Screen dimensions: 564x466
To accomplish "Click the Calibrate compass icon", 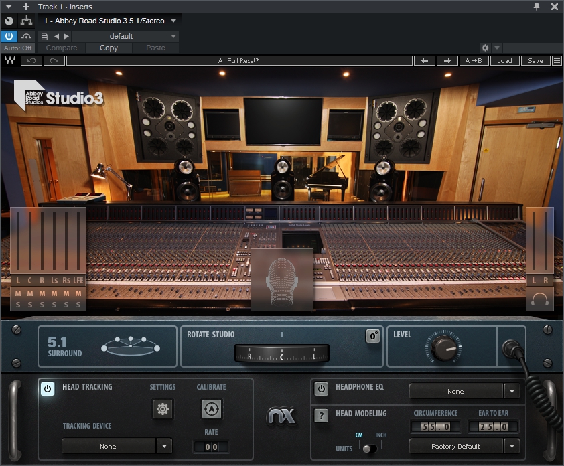I will pyautogui.click(x=211, y=409).
